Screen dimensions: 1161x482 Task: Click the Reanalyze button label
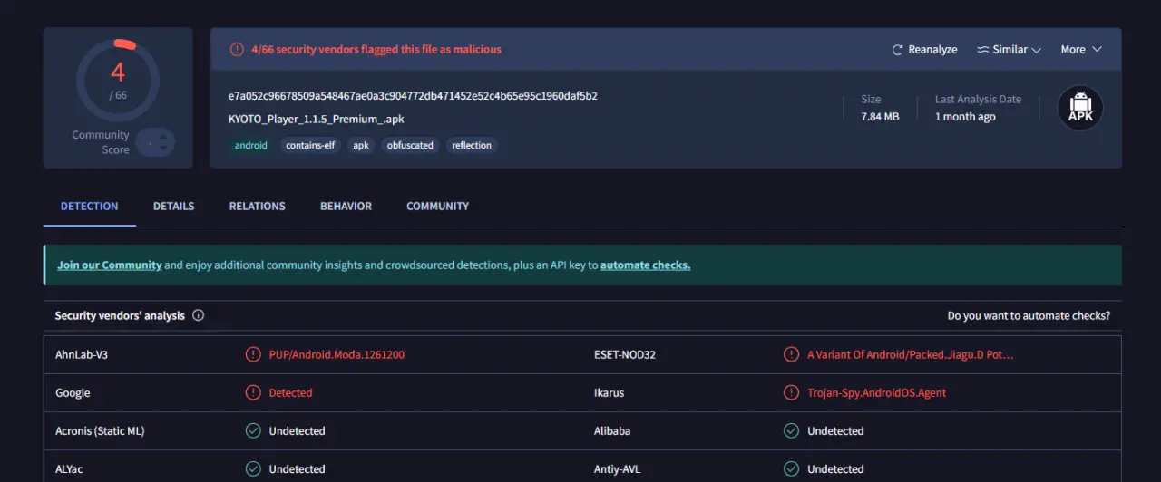click(932, 50)
